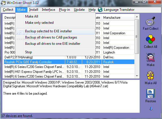Click the Restore floppy disk icon
Screen dimensions: 162x119
coord(150,93)
